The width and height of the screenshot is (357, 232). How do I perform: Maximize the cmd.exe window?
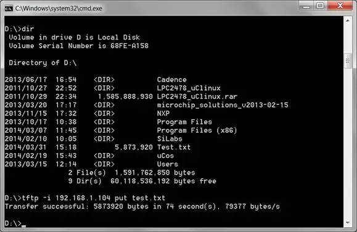[x=321, y=6]
